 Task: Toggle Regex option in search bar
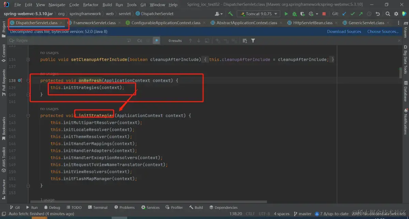156,40
